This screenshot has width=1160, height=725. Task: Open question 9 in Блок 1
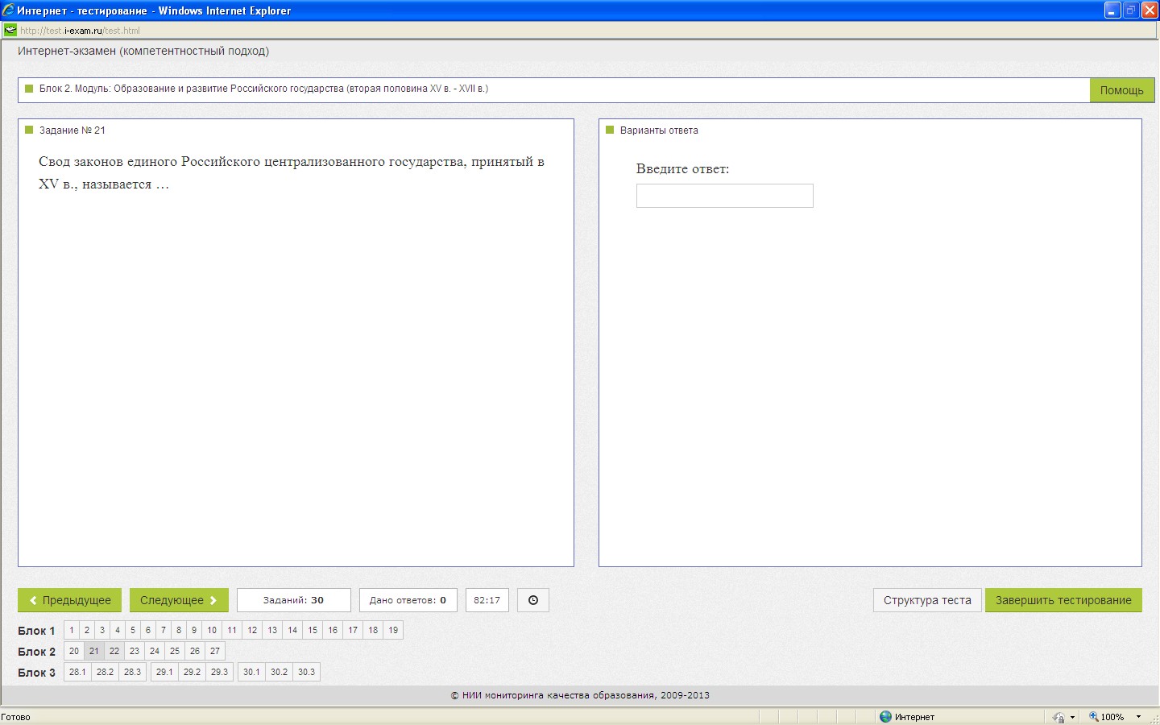coord(194,630)
